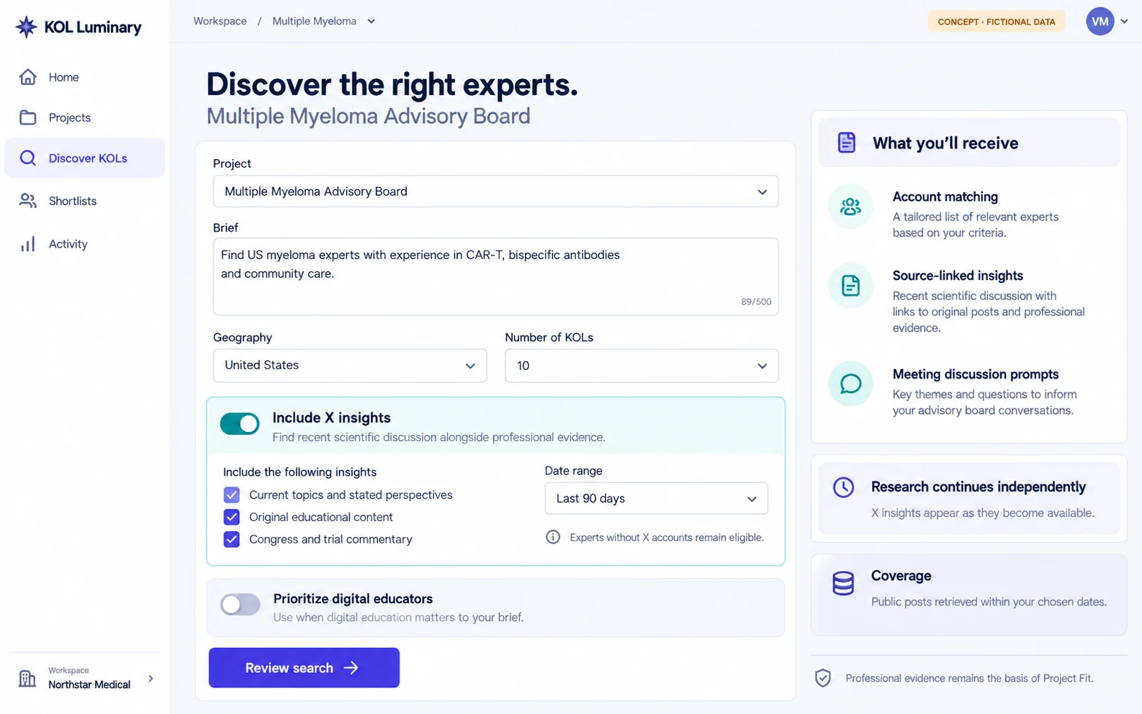
Task: Open the Project dropdown
Action: (x=495, y=191)
